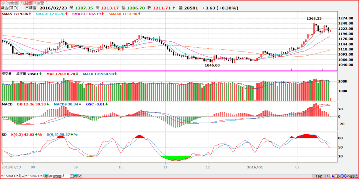Click the 162 bar count field
Screen dimensions: 359x179
coord(318,176)
